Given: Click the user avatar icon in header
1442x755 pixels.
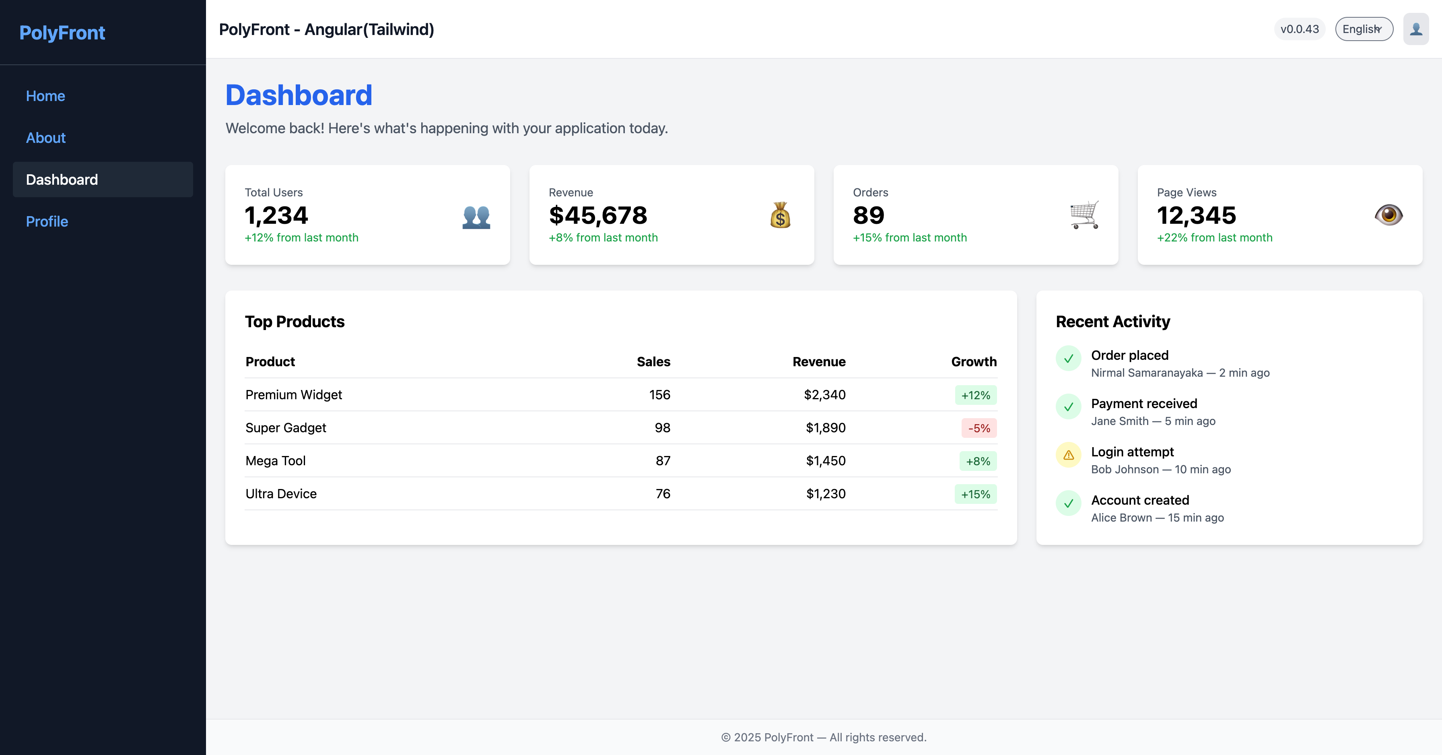Looking at the screenshot, I should 1416,29.
